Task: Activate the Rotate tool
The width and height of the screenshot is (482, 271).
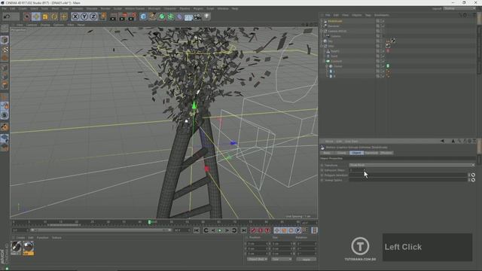Action: 54,17
